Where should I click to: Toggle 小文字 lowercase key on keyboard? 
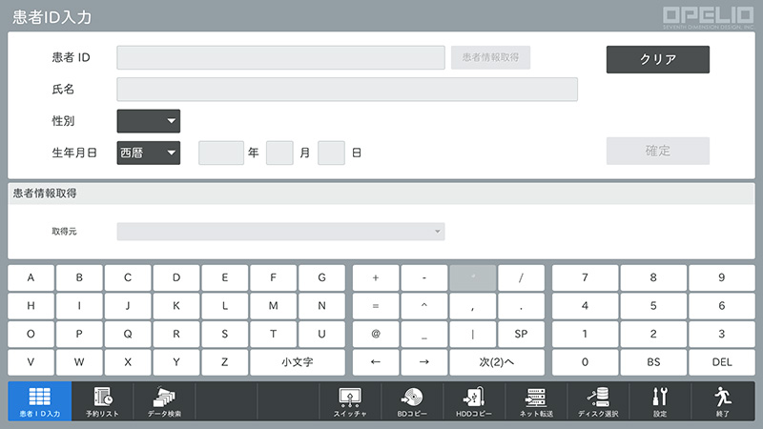click(298, 362)
